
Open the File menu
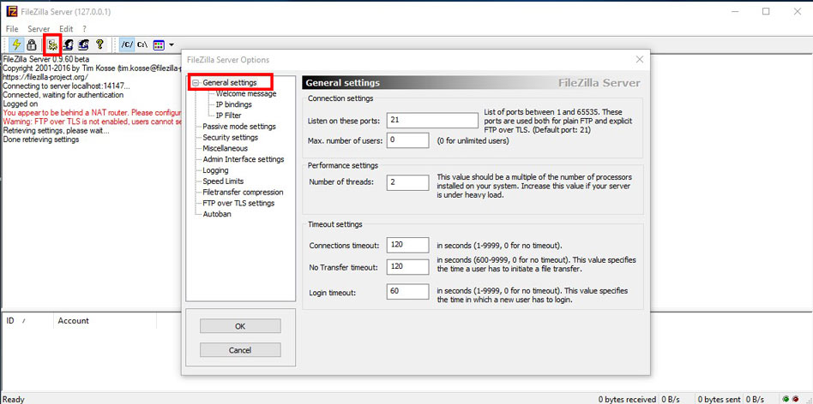point(12,29)
